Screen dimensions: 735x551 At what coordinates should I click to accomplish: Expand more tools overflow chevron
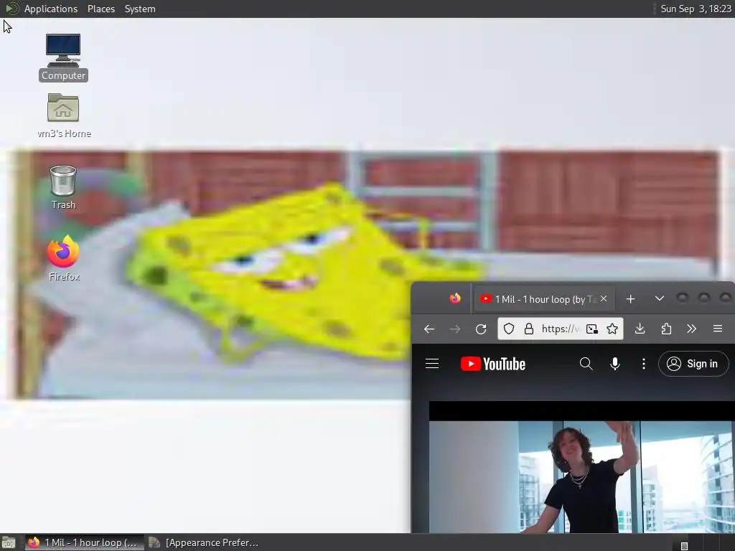point(691,329)
